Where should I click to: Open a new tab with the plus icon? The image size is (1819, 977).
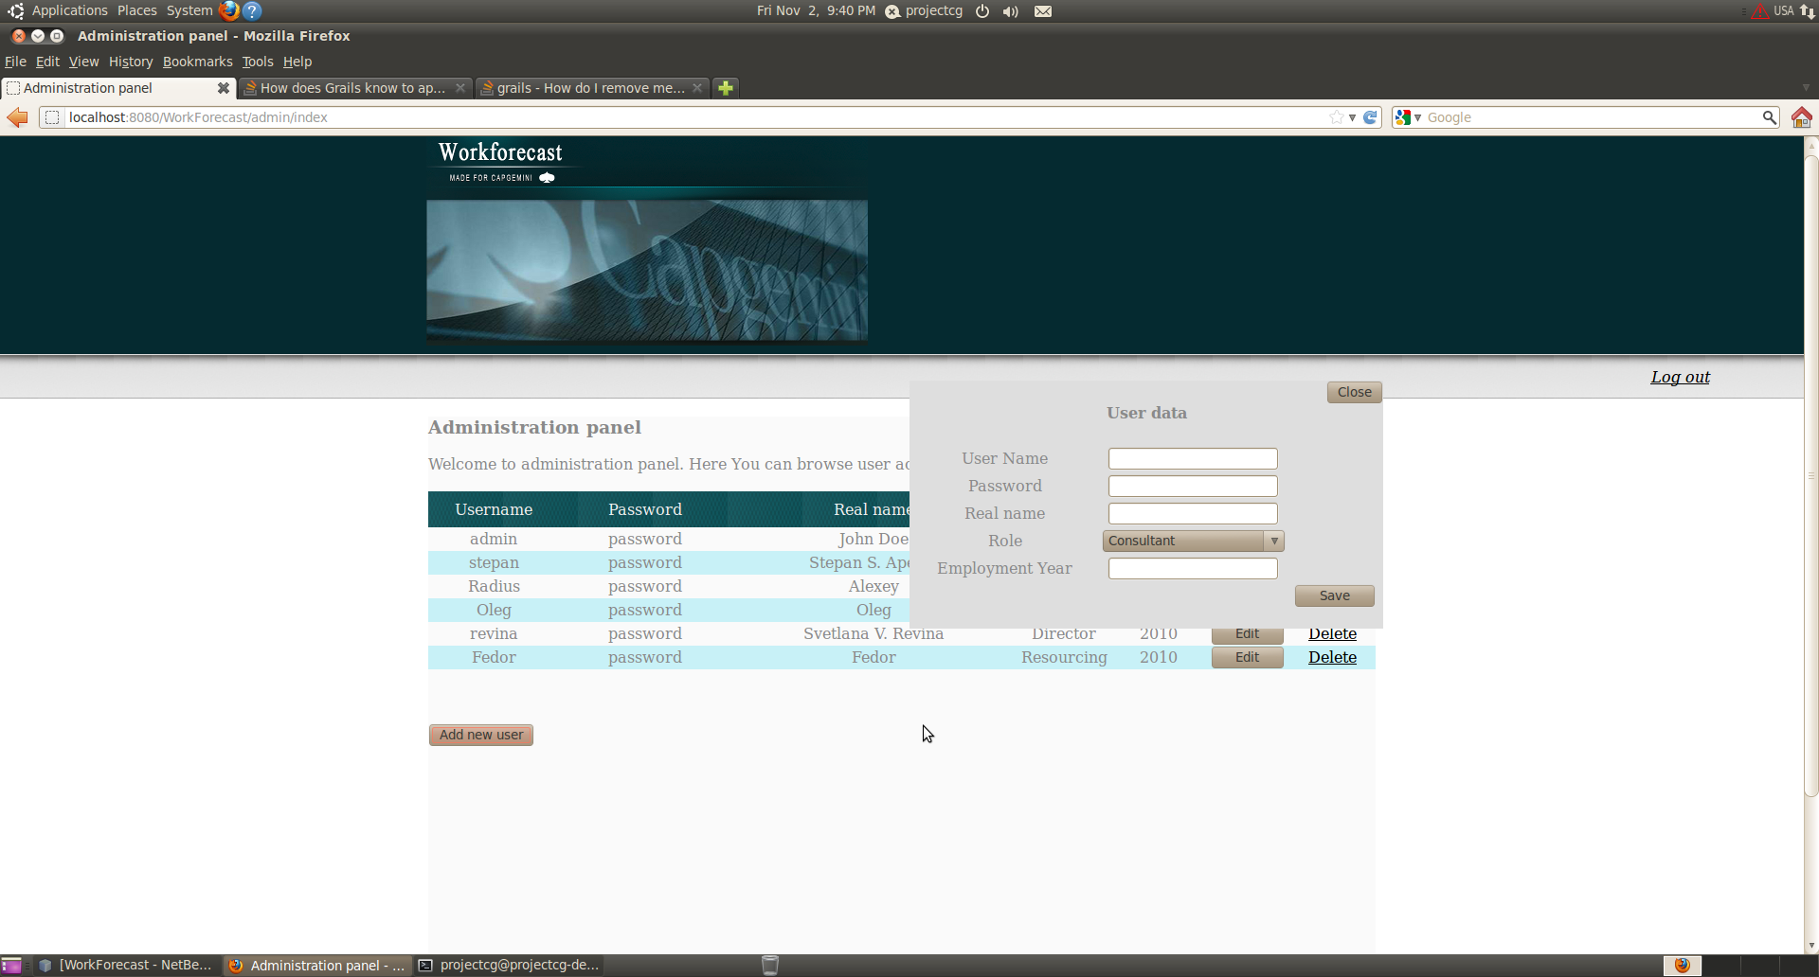(726, 88)
